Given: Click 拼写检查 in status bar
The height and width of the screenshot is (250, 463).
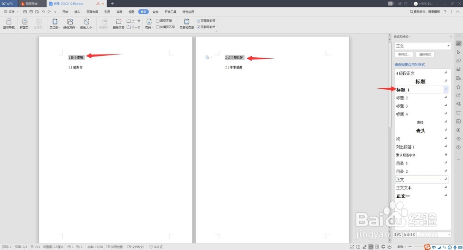Looking at the screenshot, I should [x=114, y=247].
